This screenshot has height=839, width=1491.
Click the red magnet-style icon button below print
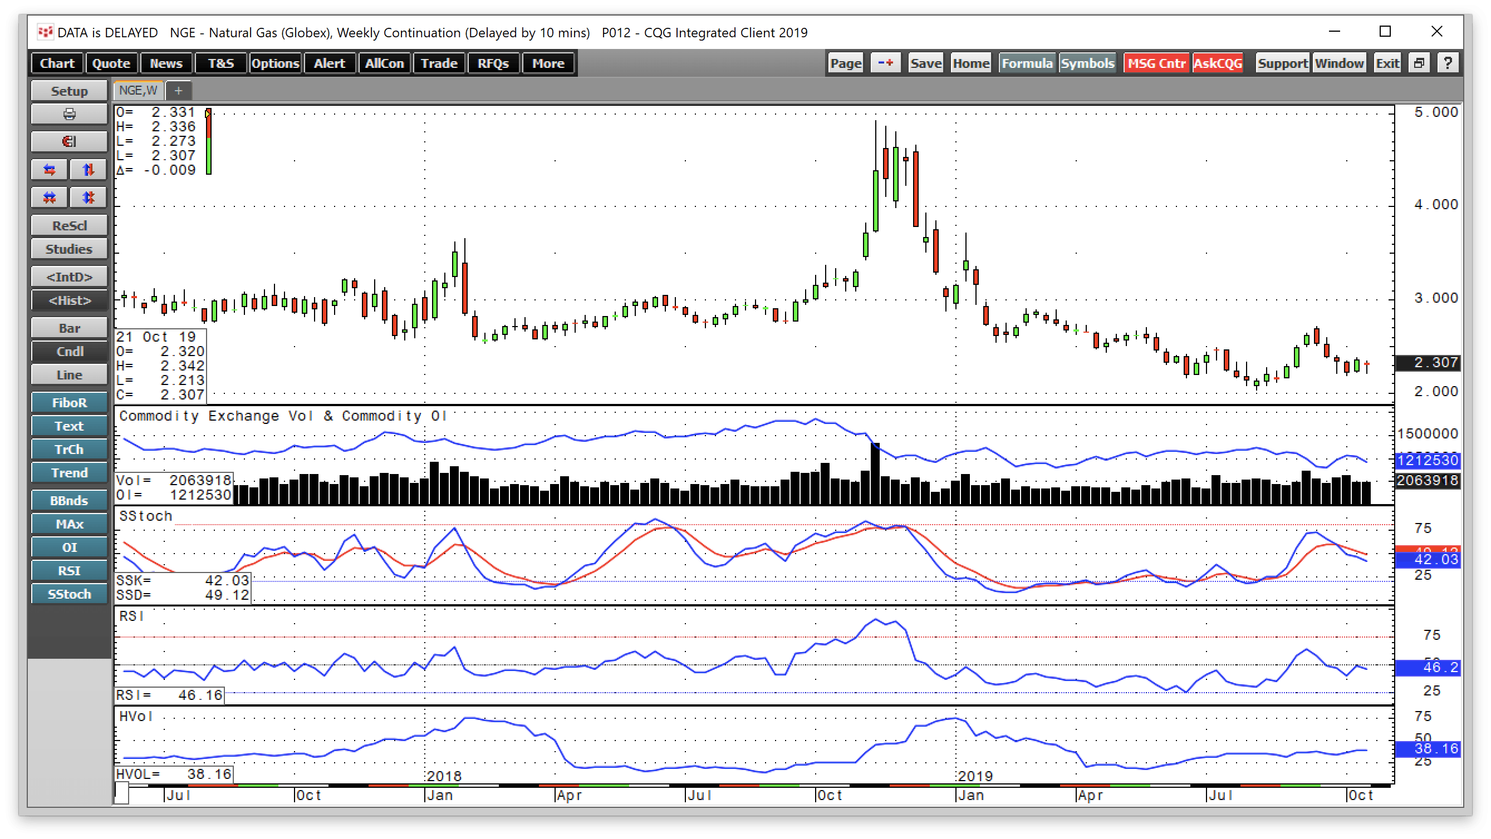pos(69,142)
